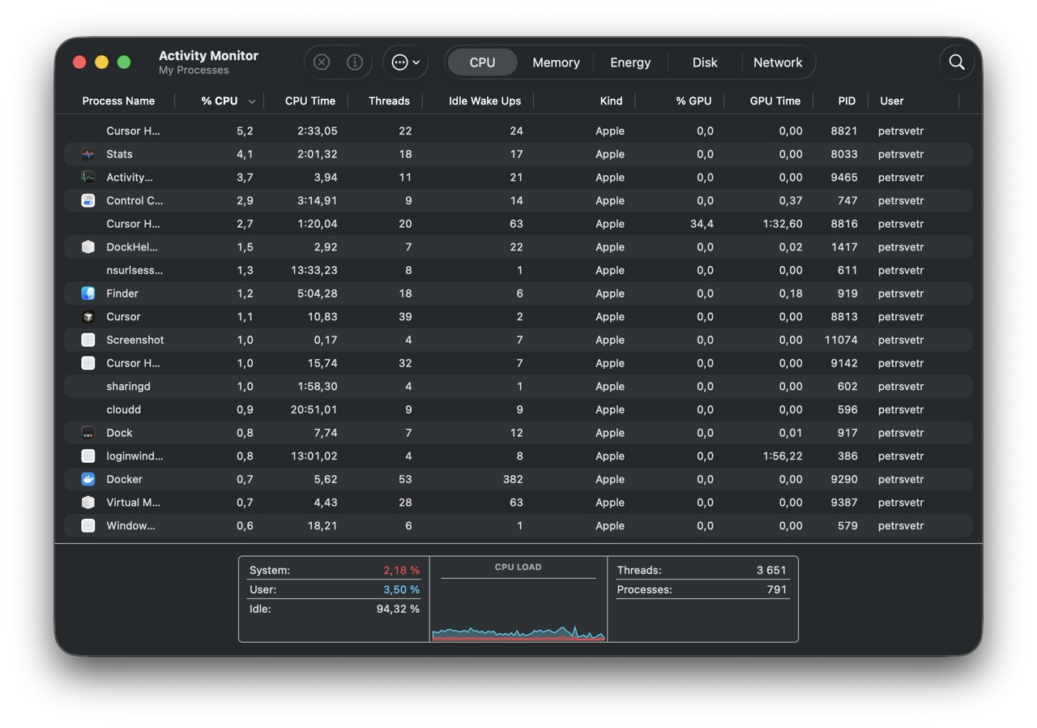Click GPU Time 1:56,22 value
1037x728 pixels.
(x=782, y=456)
